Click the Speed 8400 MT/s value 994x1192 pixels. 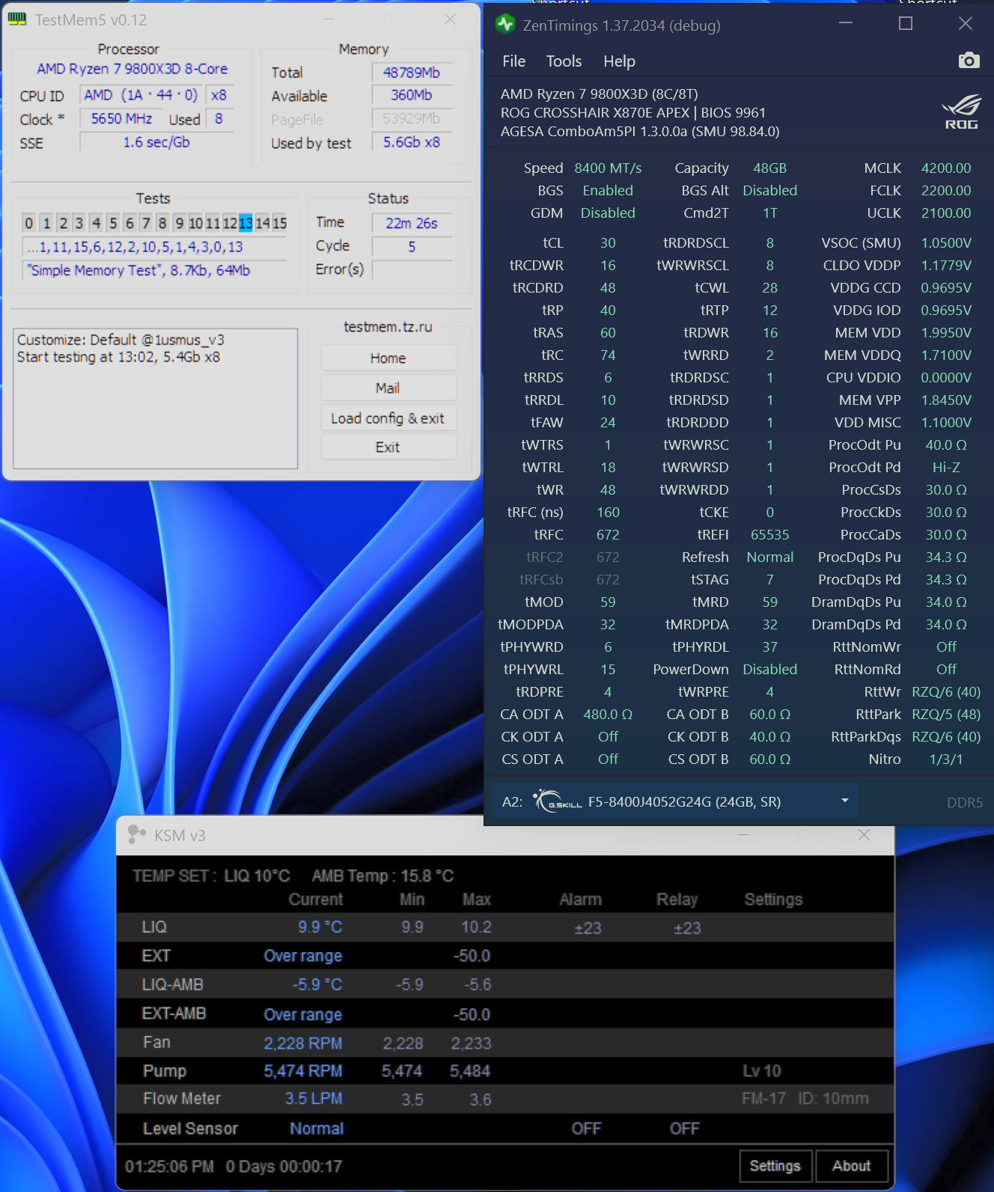click(x=608, y=168)
